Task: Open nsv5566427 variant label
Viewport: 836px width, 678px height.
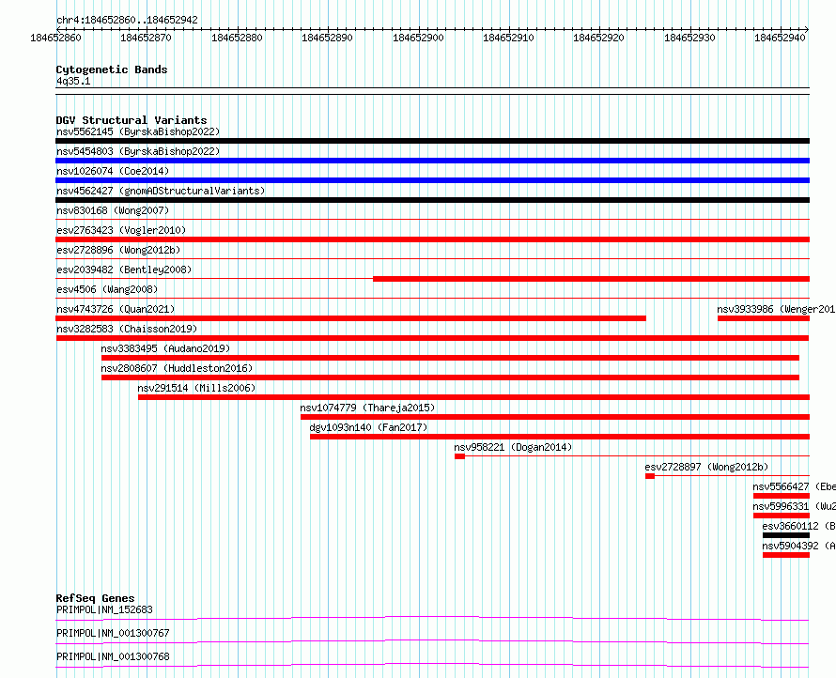Action: tap(794, 486)
